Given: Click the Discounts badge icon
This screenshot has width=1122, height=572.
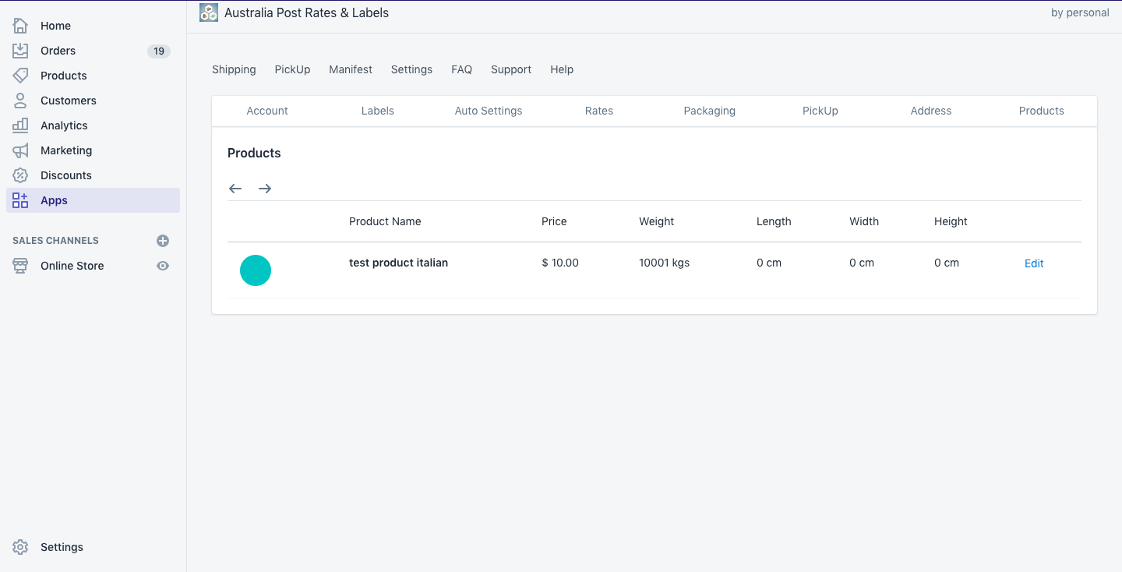Looking at the screenshot, I should tap(20, 175).
